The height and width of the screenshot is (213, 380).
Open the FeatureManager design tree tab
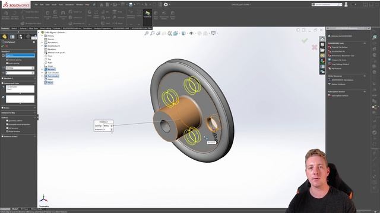coord(4,37)
